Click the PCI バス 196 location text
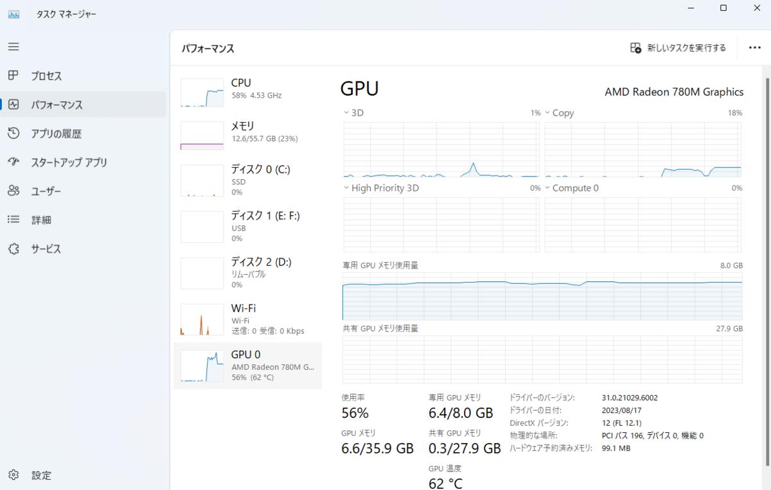 tap(653, 435)
